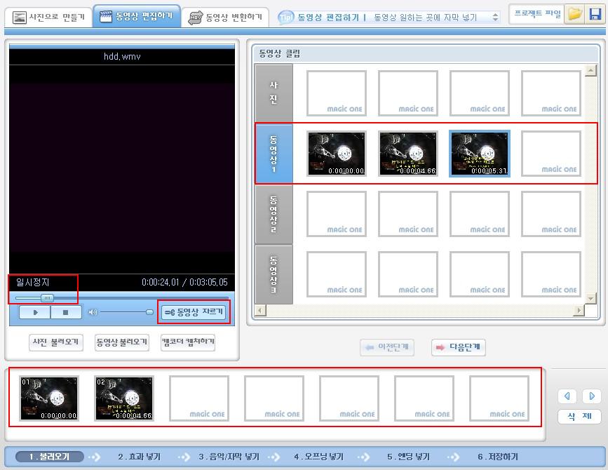Select clip thumbnail at 0:00:00.00 in 동영상 1
Screen dimensions: 608x470
(337, 154)
